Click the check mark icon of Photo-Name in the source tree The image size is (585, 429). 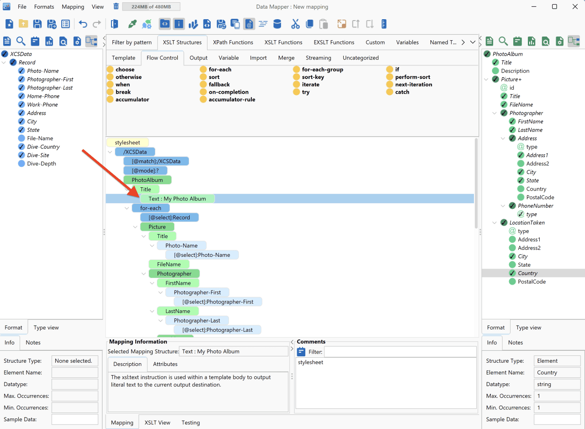(21, 71)
